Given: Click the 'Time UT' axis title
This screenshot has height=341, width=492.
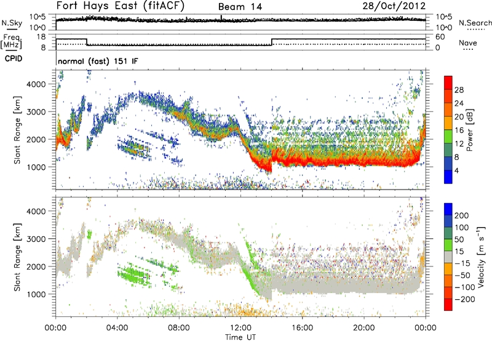Looking at the screenshot, I should [x=240, y=337].
